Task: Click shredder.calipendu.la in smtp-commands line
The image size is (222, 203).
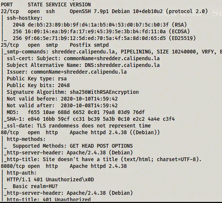Action: click(83, 52)
